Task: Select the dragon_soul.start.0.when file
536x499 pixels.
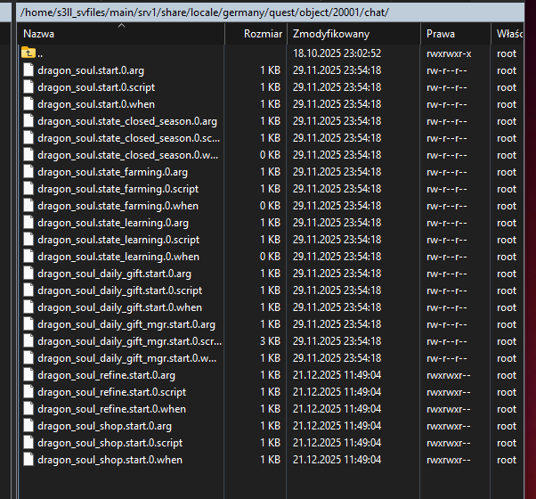Action: point(96,104)
